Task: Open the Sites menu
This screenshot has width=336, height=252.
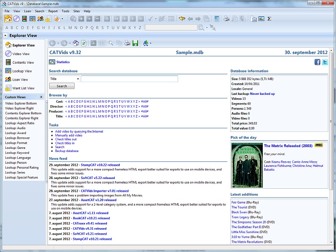Action: pos(76,11)
